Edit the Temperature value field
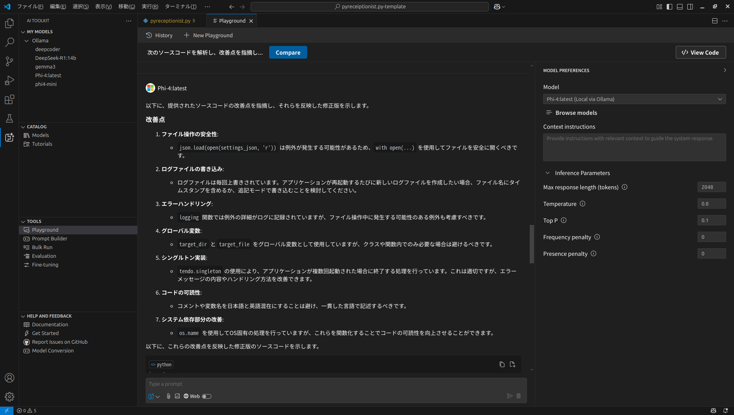The height and width of the screenshot is (415, 734). pyautogui.click(x=711, y=204)
